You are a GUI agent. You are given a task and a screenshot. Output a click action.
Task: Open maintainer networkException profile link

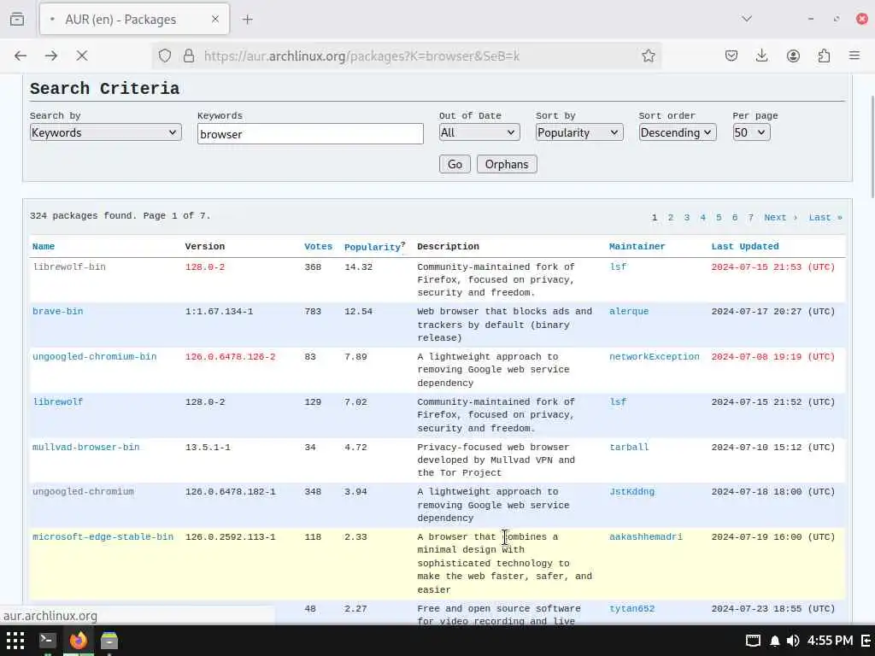tap(654, 356)
